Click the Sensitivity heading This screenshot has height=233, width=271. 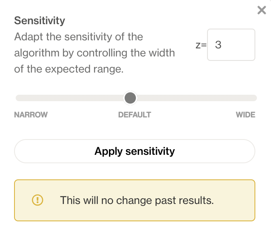tap(39, 21)
